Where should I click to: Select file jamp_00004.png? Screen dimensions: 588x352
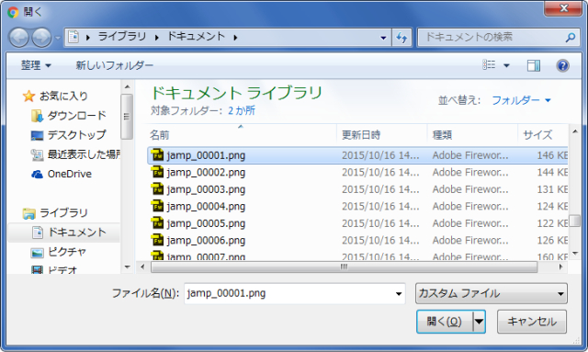(x=357, y=207)
